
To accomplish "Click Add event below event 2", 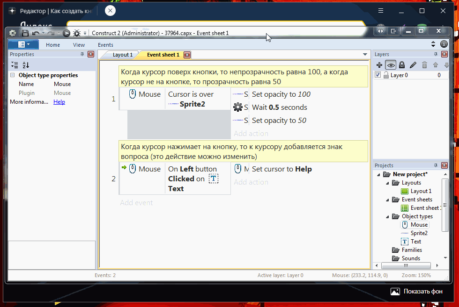I will (136, 202).
